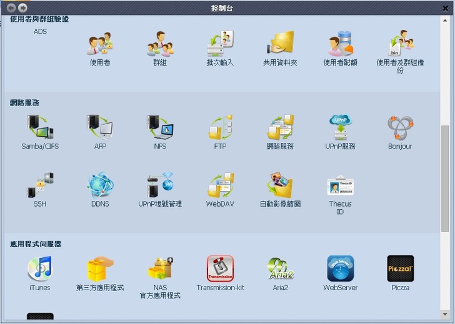Viewport: 455px width, 324px height.
Task: Open the FTP service settings
Action: tap(220, 127)
